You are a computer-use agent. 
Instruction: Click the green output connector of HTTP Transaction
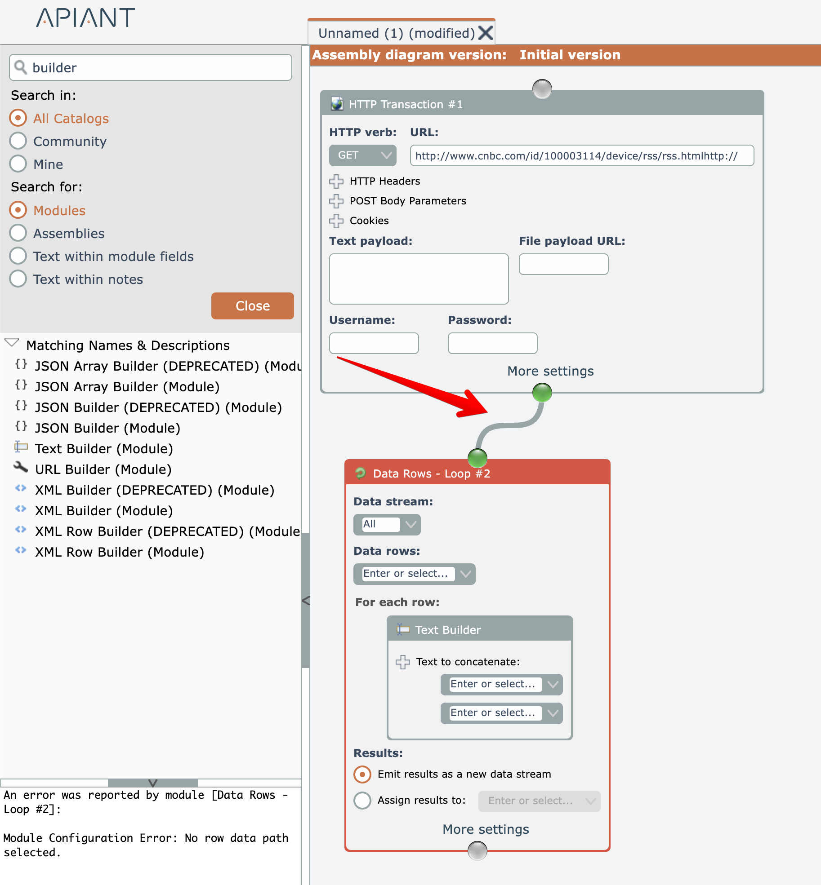pyautogui.click(x=542, y=393)
